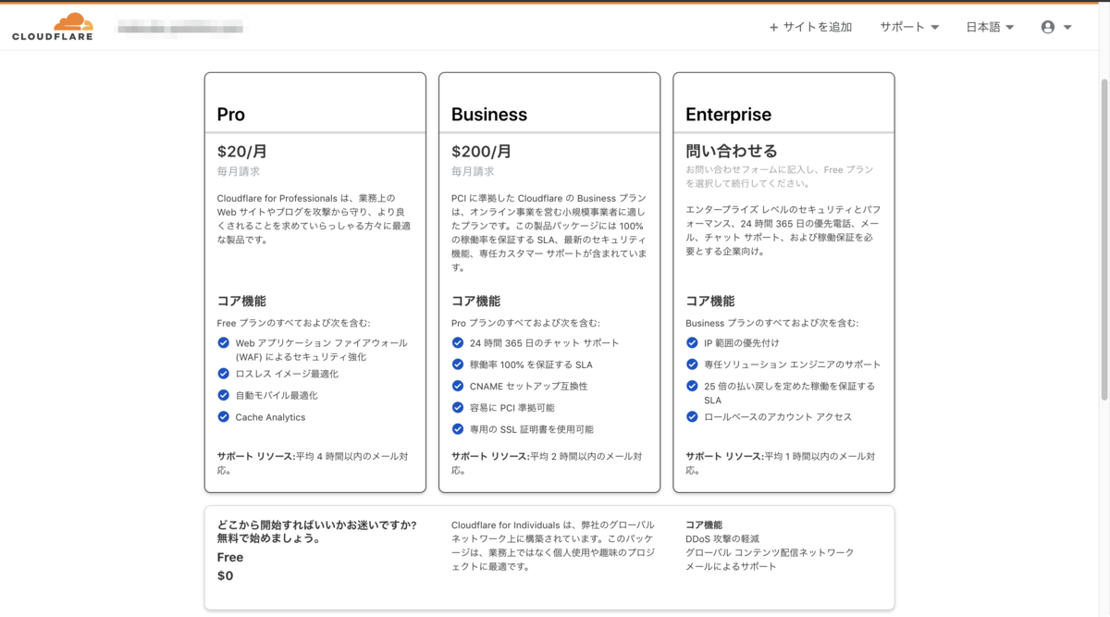
Task: Click the $200/月 price text
Action: click(x=481, y=151)
